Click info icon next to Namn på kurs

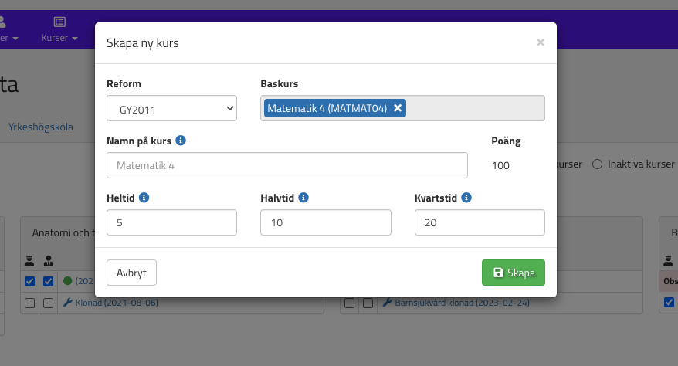[x=181, y=141]
